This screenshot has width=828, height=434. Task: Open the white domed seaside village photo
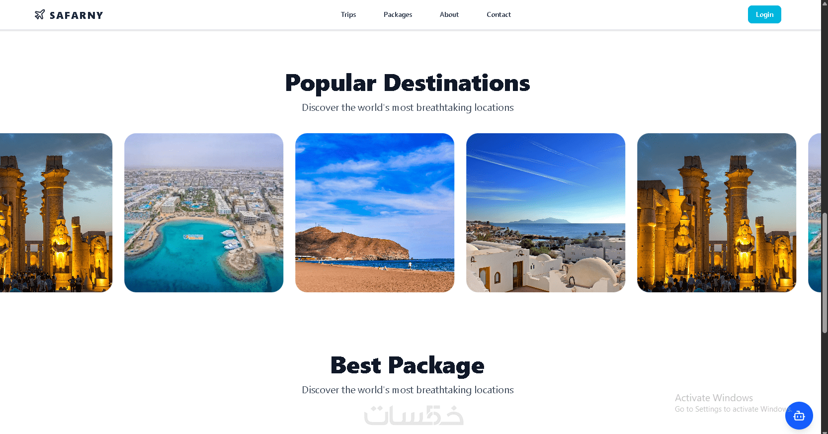(546, 213)
